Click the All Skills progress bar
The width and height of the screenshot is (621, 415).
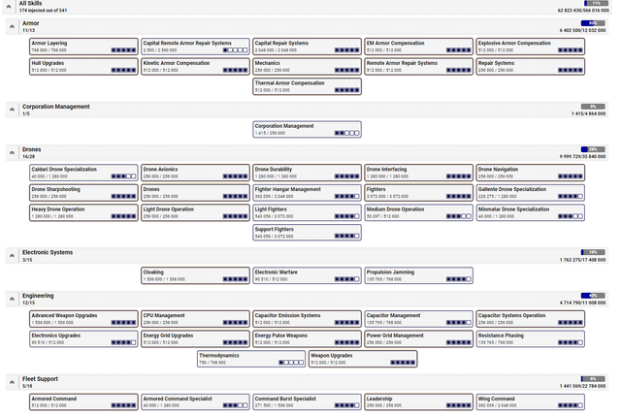coord(596,3)
